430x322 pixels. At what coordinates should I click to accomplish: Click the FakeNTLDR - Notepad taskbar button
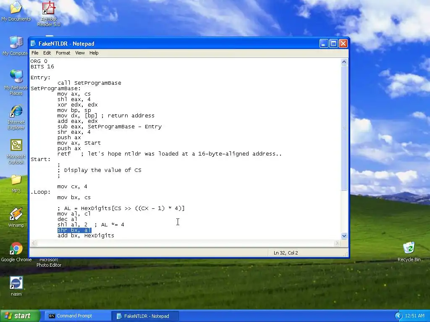click(x=145, y=316)
